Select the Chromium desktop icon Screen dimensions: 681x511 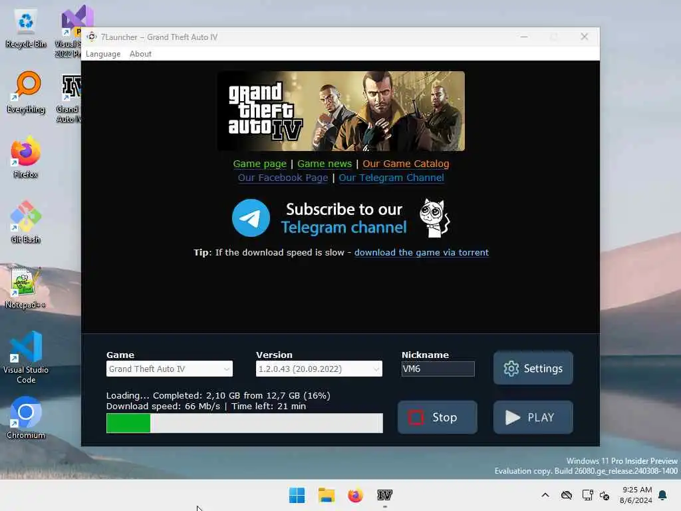coord(26,418)
